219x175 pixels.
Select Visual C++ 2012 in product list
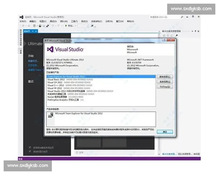point(101,85)
